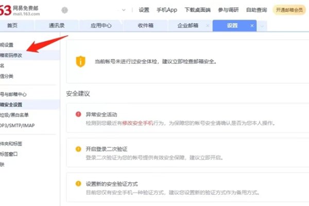Click the 登录二次验证 description text
Screen dimensions: 309x206
(154, 158)
